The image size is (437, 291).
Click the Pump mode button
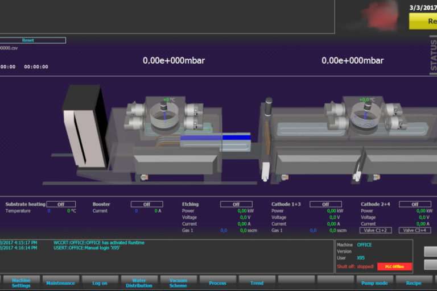[x=374, y=282]
